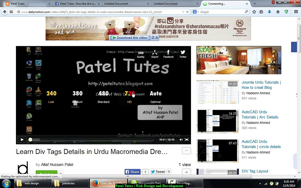Show hidden system tray icons
Screen dimensions: 301x188
(260, 184)
